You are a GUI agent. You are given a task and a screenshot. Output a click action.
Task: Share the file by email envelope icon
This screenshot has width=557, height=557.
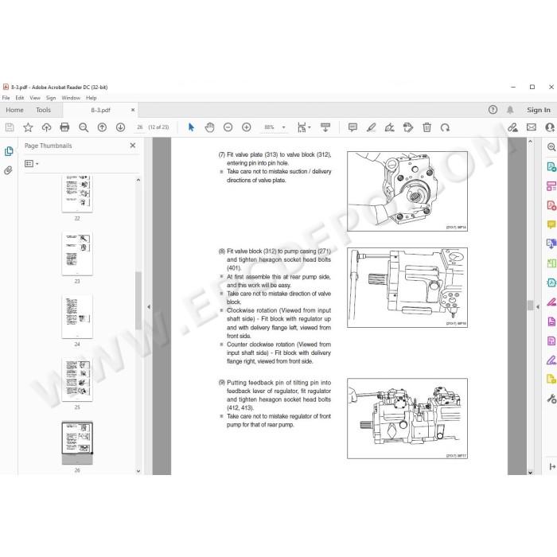click(531, 127)
